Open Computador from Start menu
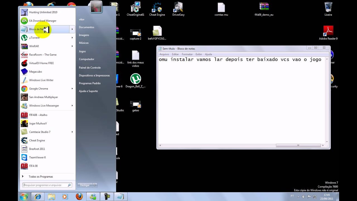Image resolution: width=357 pixels, height=201 pixels. pos(86,59)
